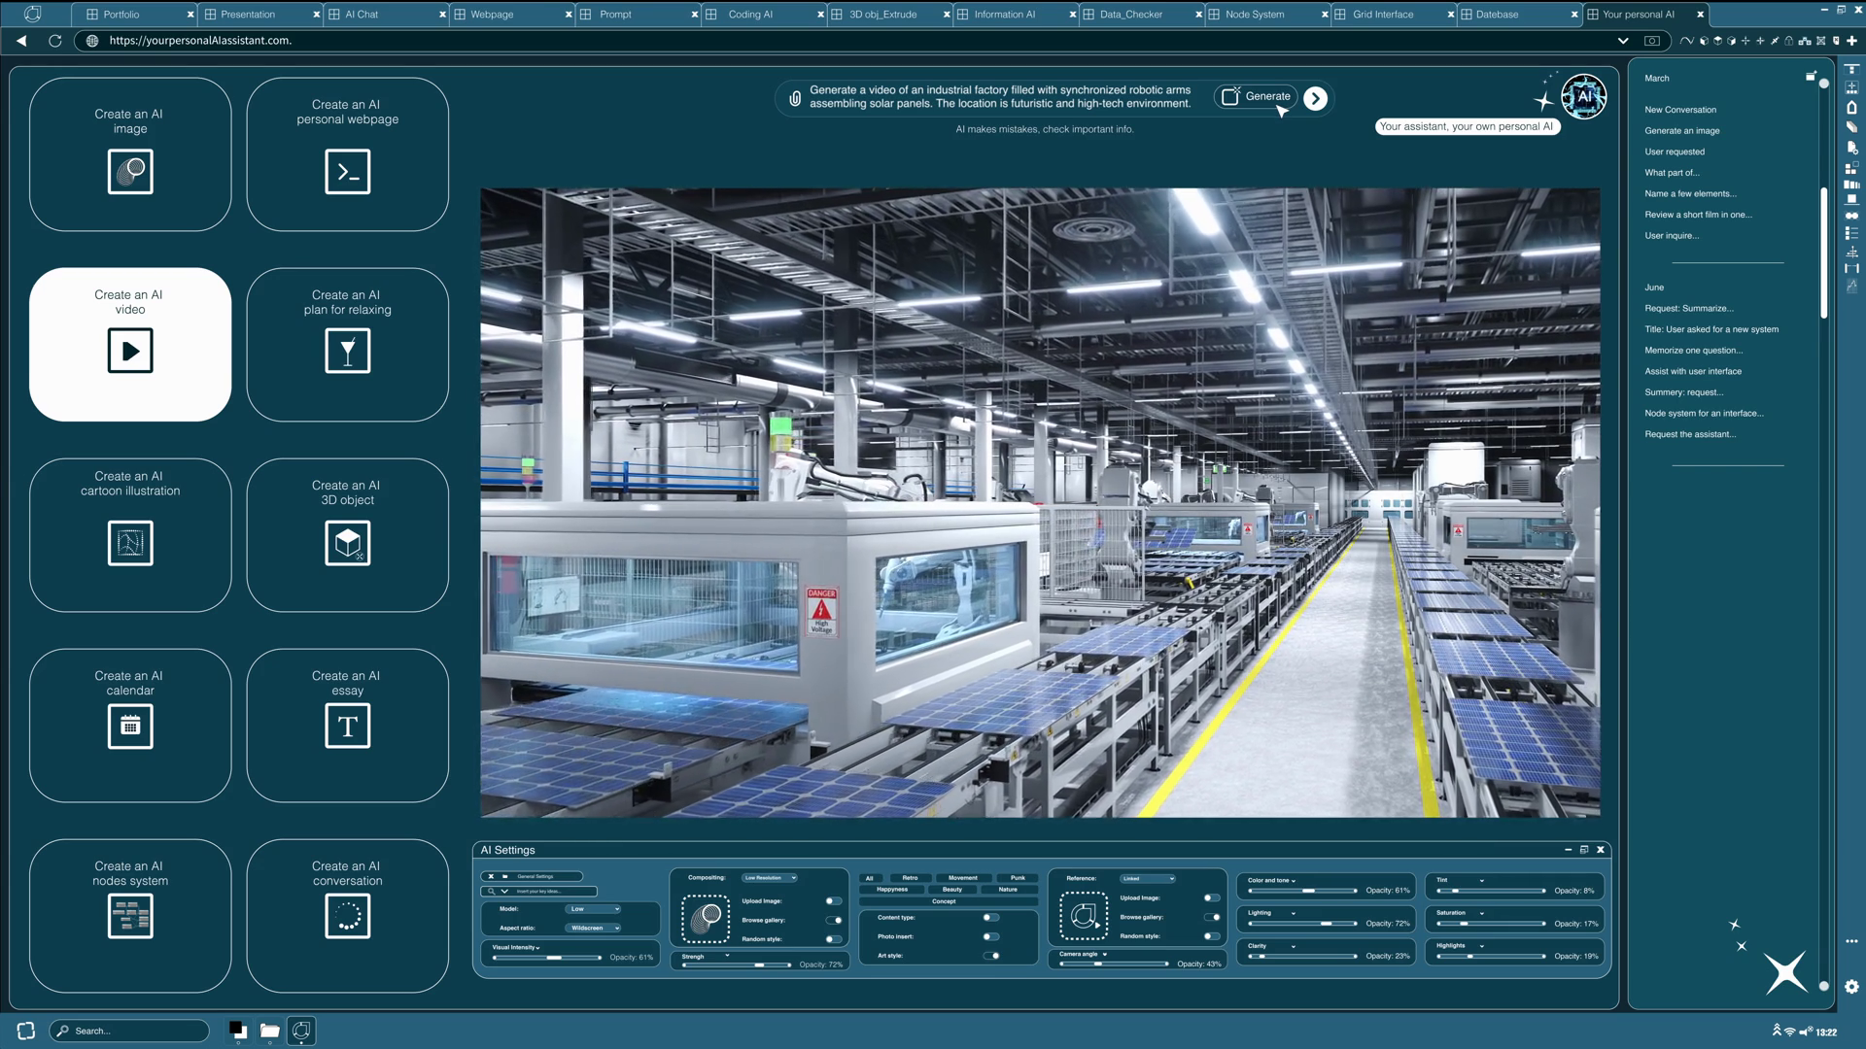Open the nodes system icon
Image resolution: width=1866 pixels, height=1049 pixels.
click(130, 915)
